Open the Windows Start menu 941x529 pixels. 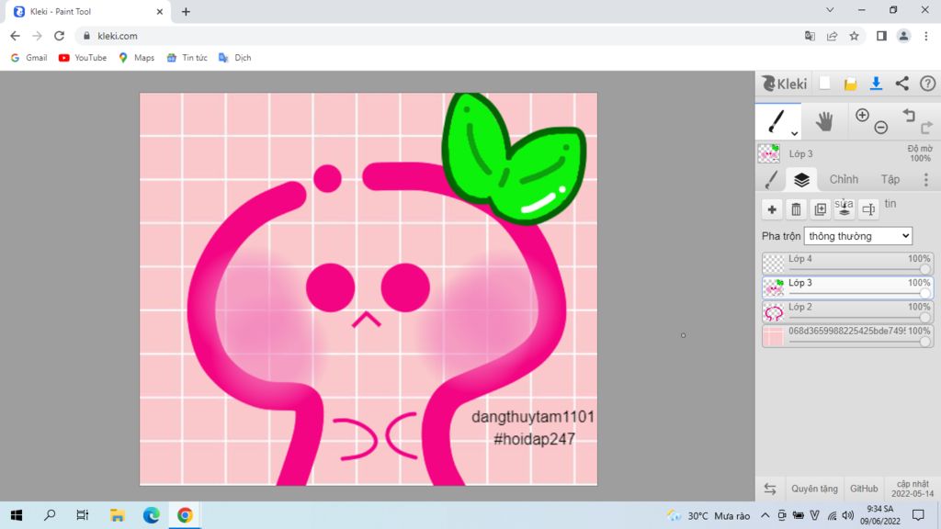17,515
